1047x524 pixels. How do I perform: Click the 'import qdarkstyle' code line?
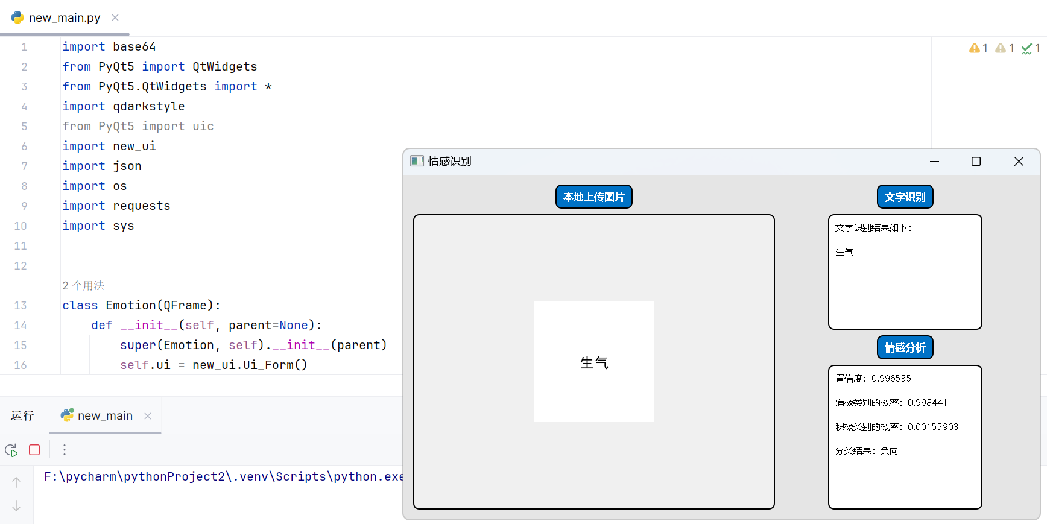[x=124, y=106]
